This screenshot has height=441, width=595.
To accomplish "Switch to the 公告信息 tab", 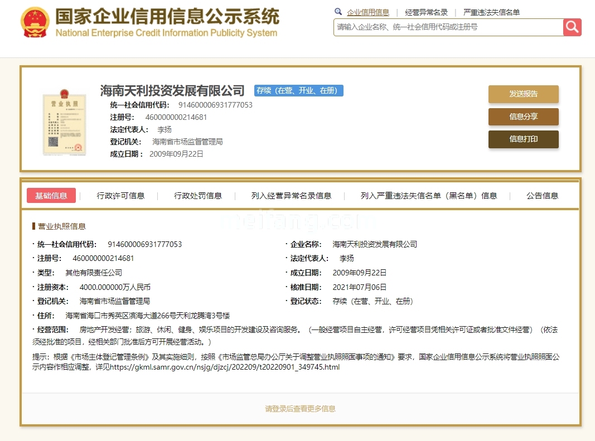I will (x=541, y=195).
